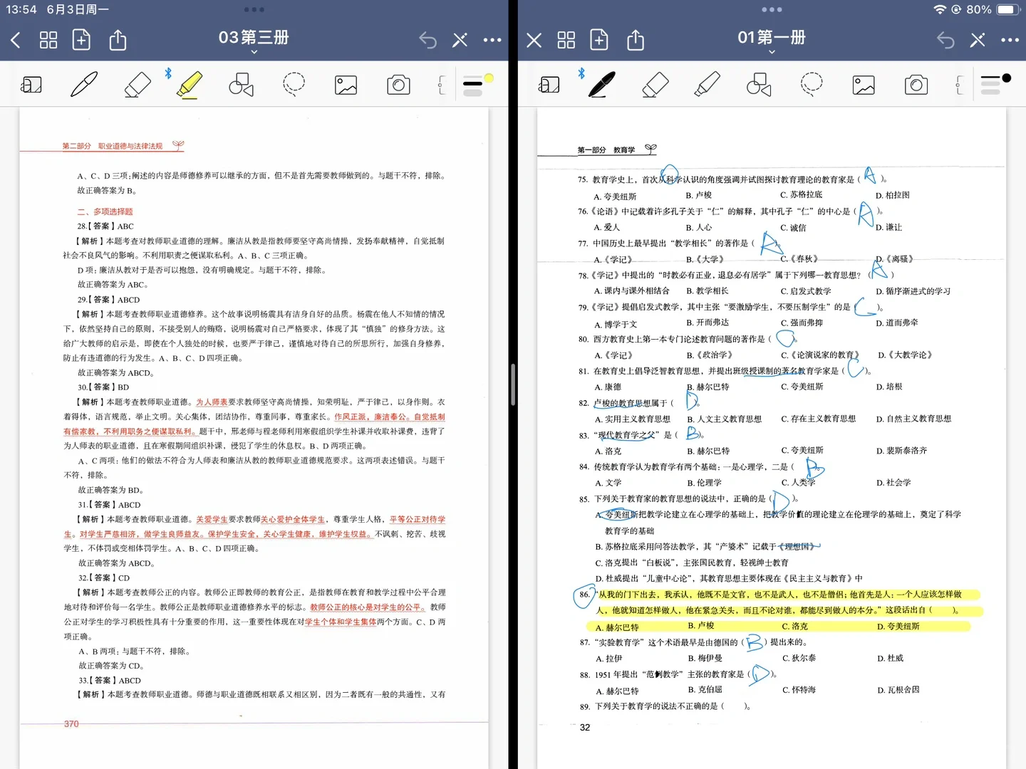Viewport: 1026px width, 769px height.
Task: Insert an image into the left document
Action: click(346, 84)
